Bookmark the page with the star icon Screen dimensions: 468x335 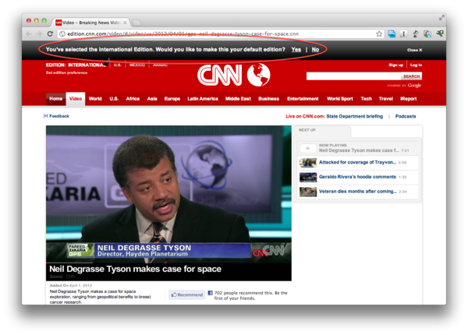[379, 34]
